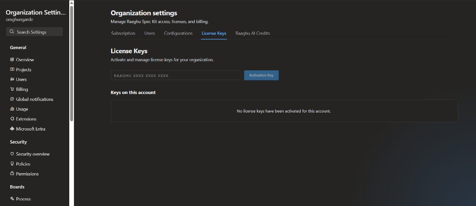Click 'Manage Raaghu Spec Kit access' description text
The image size is (476, 206).
point(160,22)
